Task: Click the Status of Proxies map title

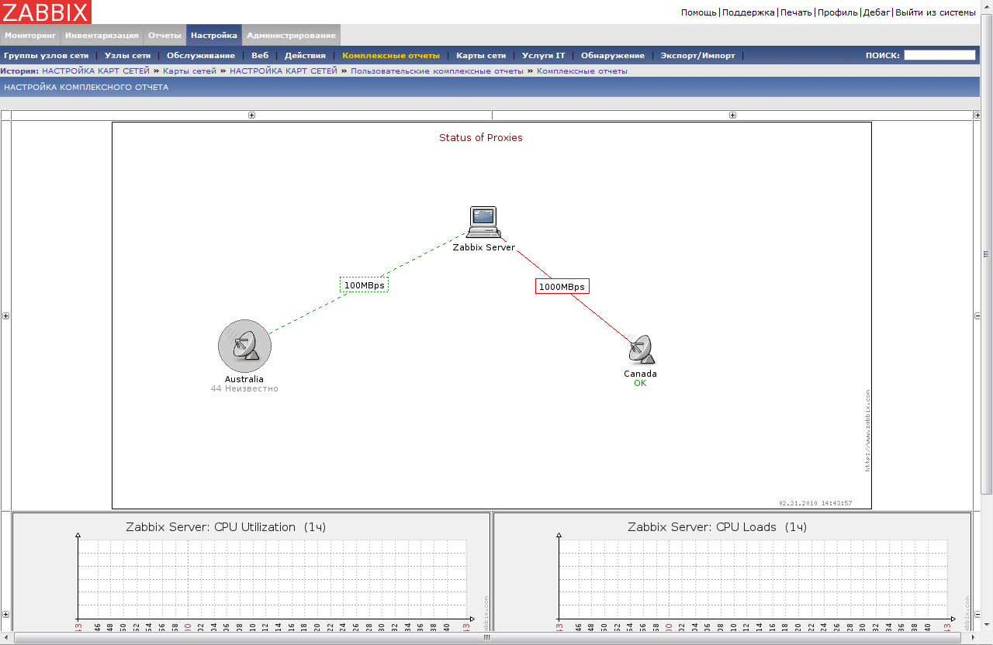Action: 481,138
